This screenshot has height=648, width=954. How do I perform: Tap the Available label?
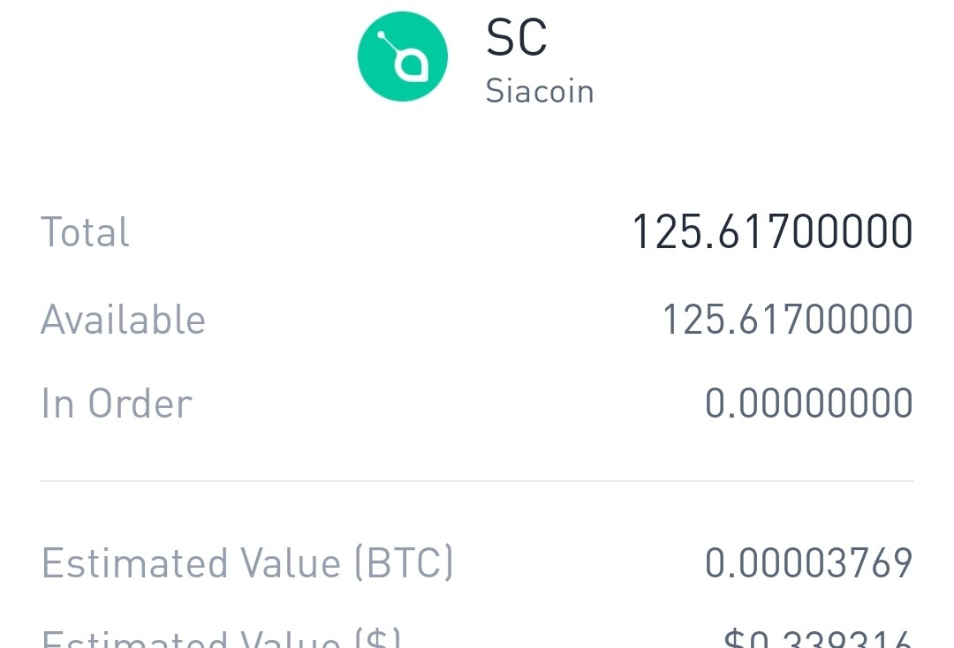click(x=123, y=319)
